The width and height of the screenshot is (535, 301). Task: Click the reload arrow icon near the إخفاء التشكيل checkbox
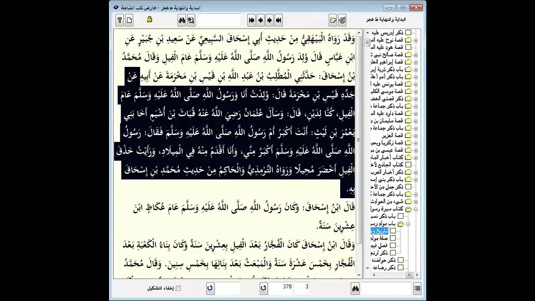click(210, 288)
